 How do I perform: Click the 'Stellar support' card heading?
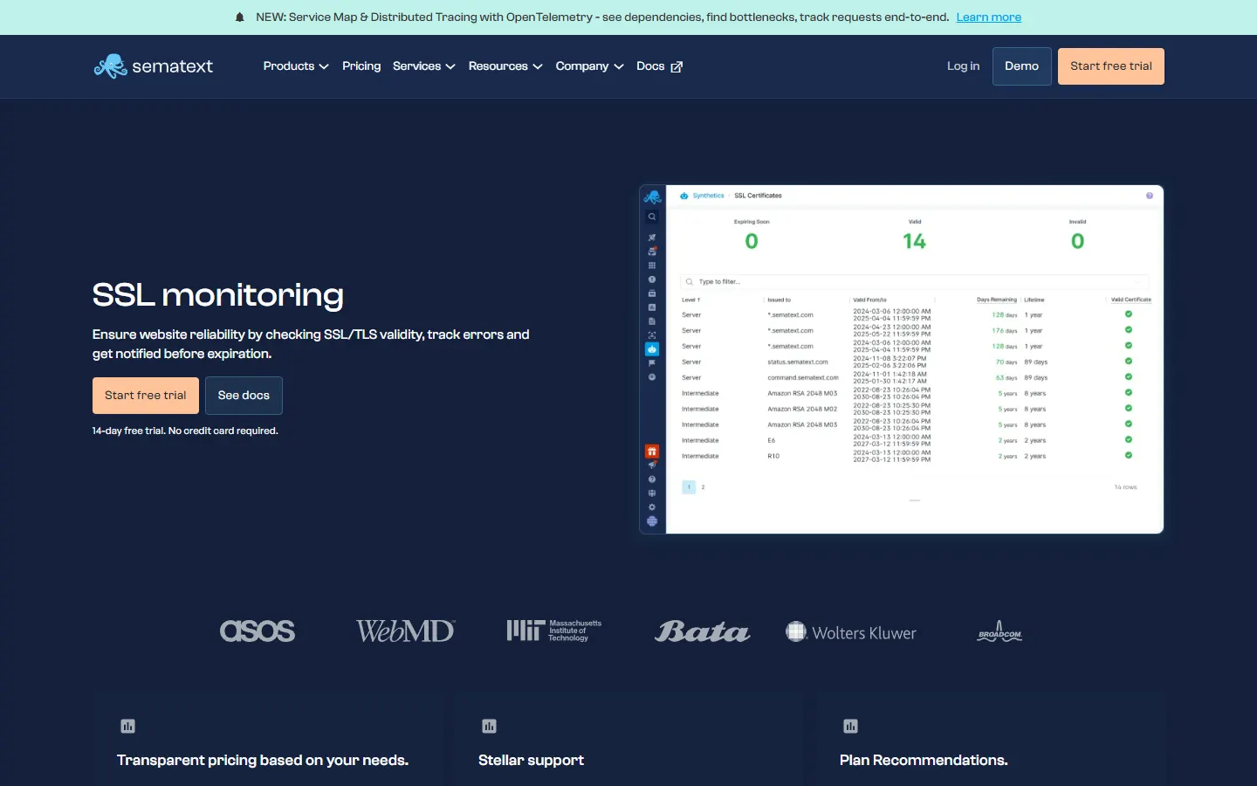tap(531, 761)
